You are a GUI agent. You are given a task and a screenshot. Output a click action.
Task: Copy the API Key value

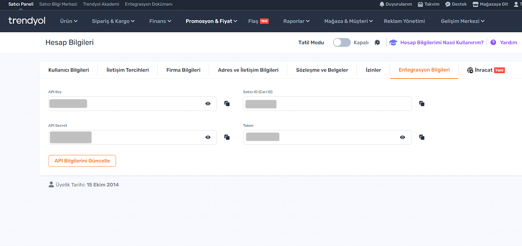(227, 104)
